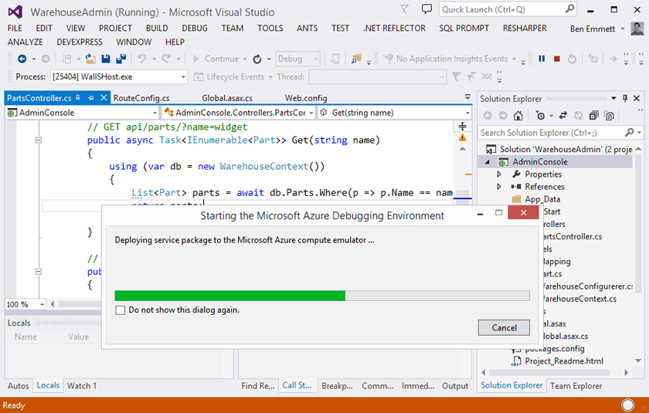Open the Watch 1 tab
This screenshot has width=649, height=413.
pyautogui.click(x=82, y=386)
